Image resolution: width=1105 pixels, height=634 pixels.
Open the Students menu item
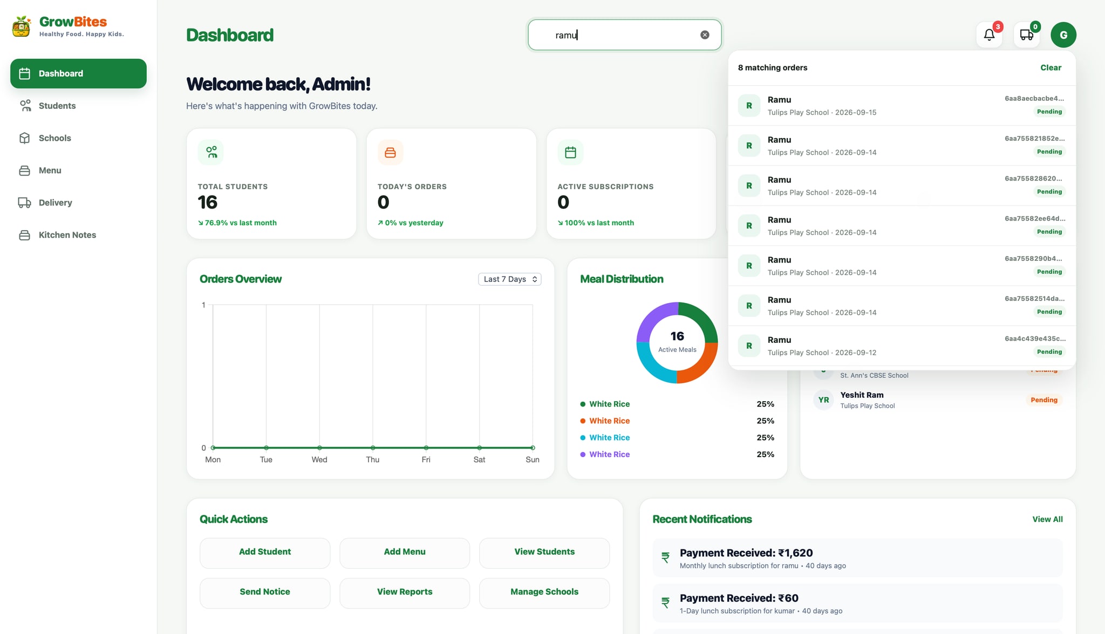78,106
